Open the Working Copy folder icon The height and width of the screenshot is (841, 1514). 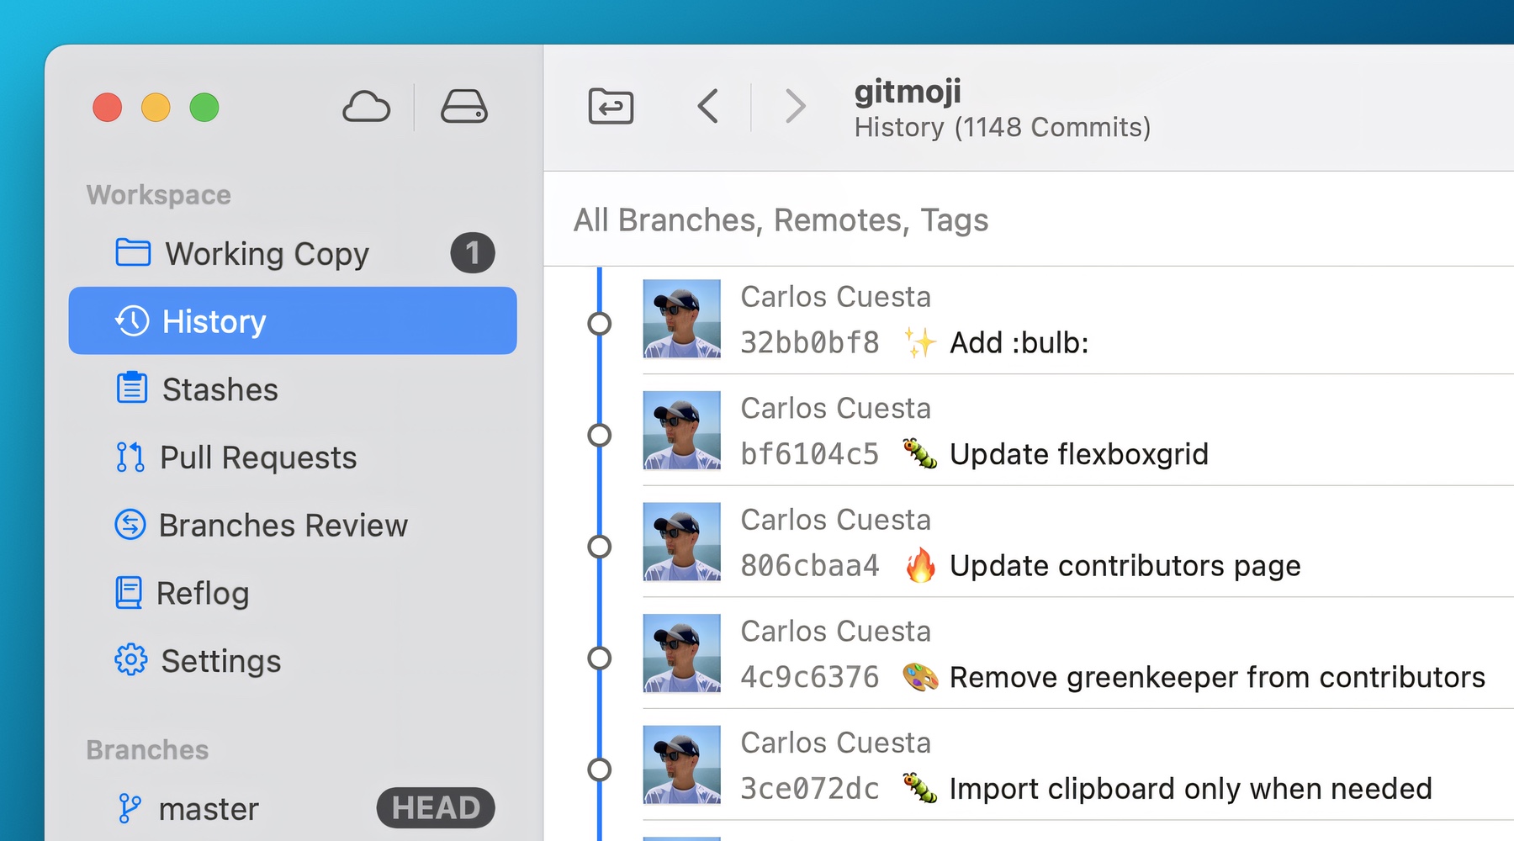[x=132, y=252]
